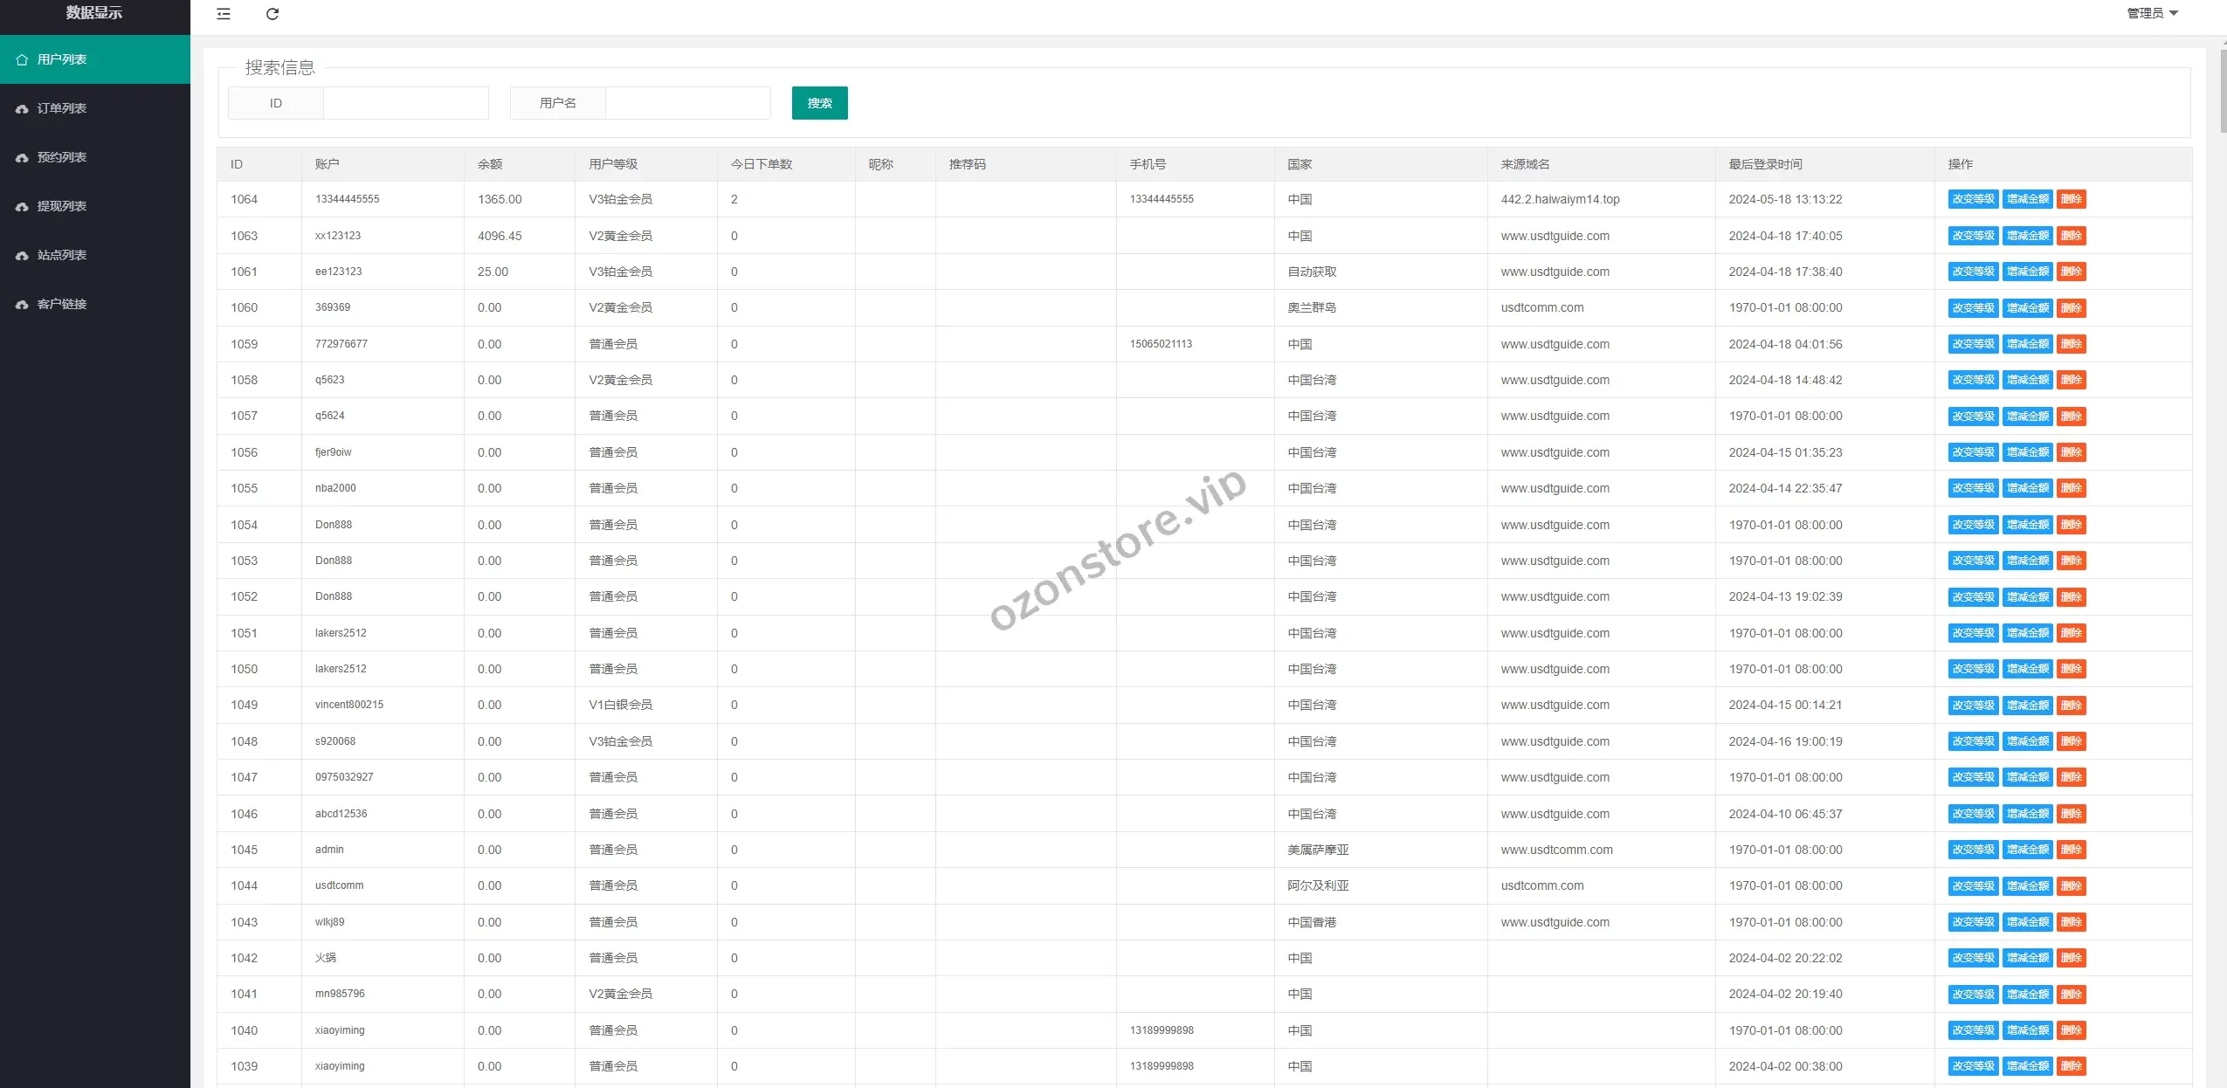Click the refresh icon in top bar
This screenshot has width=2227, height=1088.
(x=272, y=14)
